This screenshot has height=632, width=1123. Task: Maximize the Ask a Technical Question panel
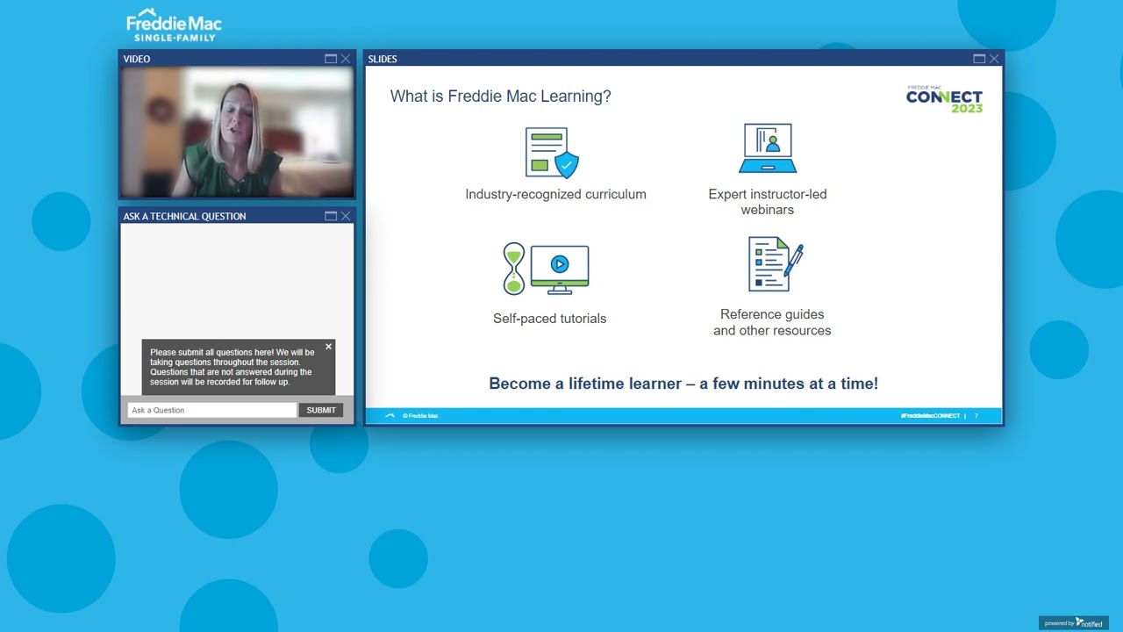(x=331, y=216)
